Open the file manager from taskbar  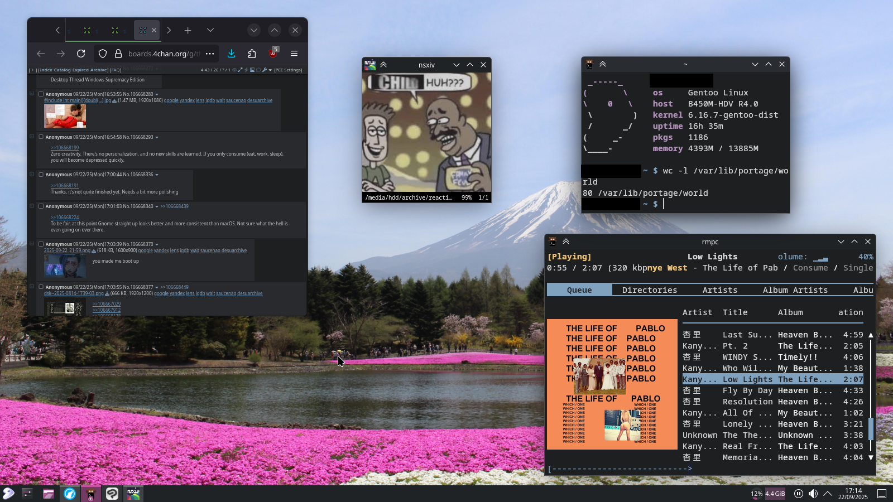point(49,493)
